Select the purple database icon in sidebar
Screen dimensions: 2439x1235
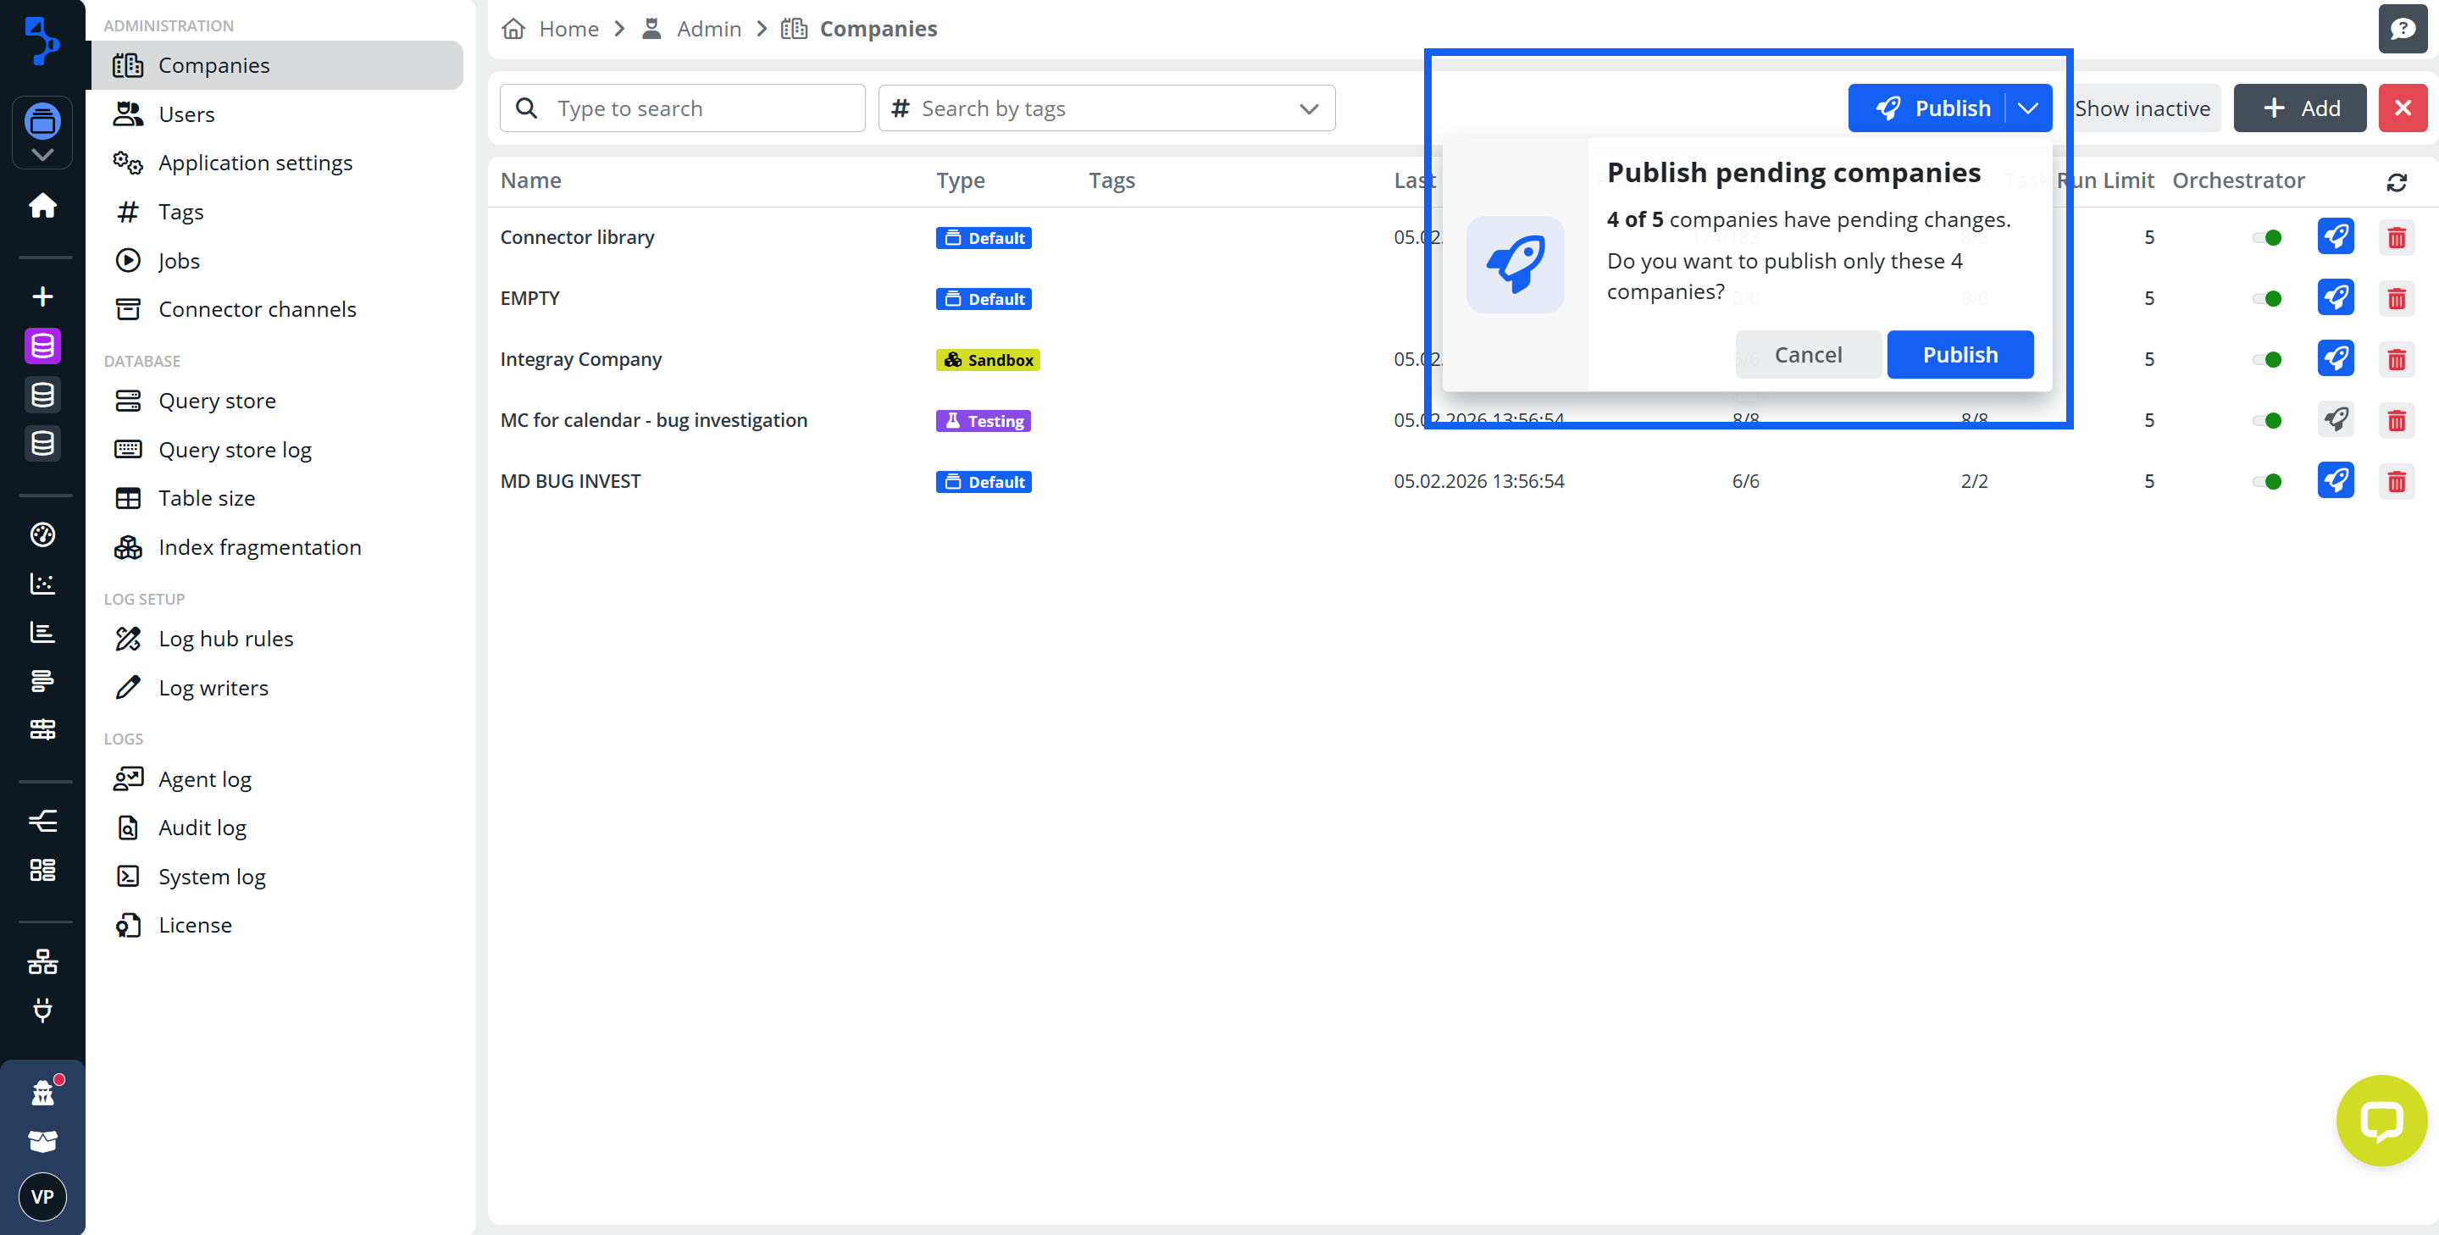(42, 346)
